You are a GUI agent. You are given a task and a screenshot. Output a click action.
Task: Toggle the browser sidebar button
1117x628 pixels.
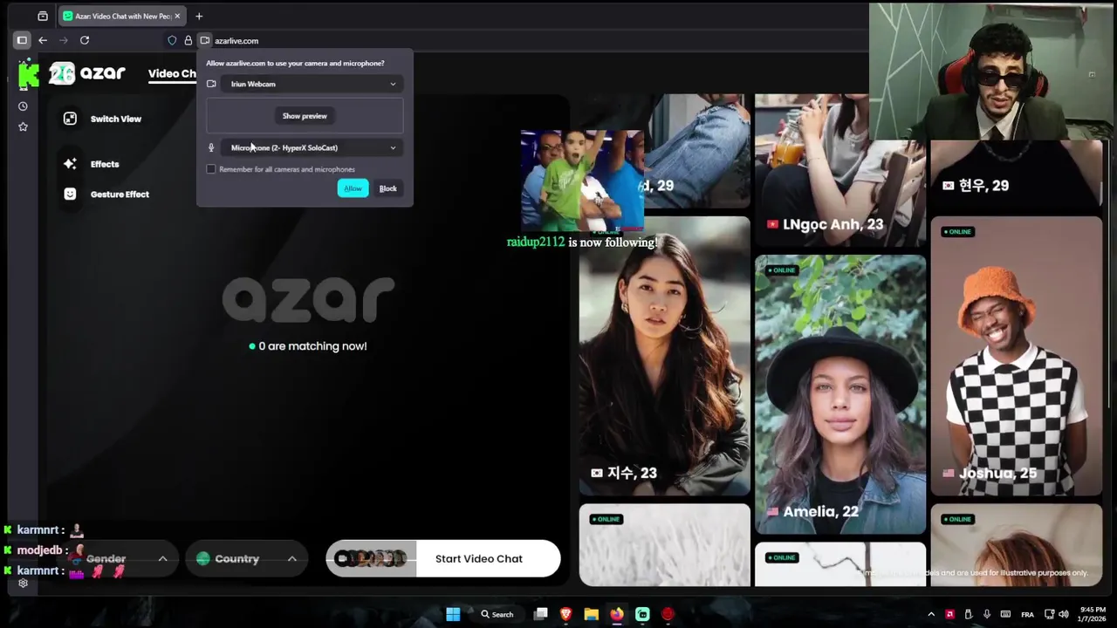(x=22, y=40)
